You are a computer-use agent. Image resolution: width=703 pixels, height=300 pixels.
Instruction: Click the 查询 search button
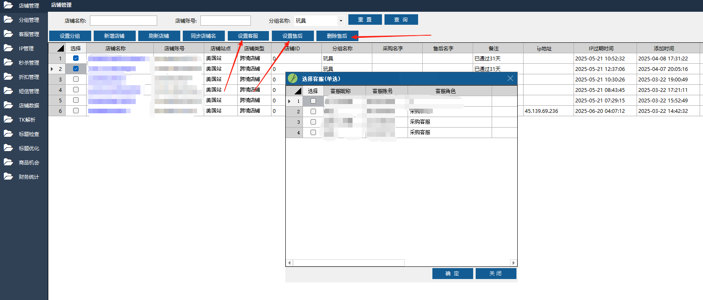coord(401,20)
